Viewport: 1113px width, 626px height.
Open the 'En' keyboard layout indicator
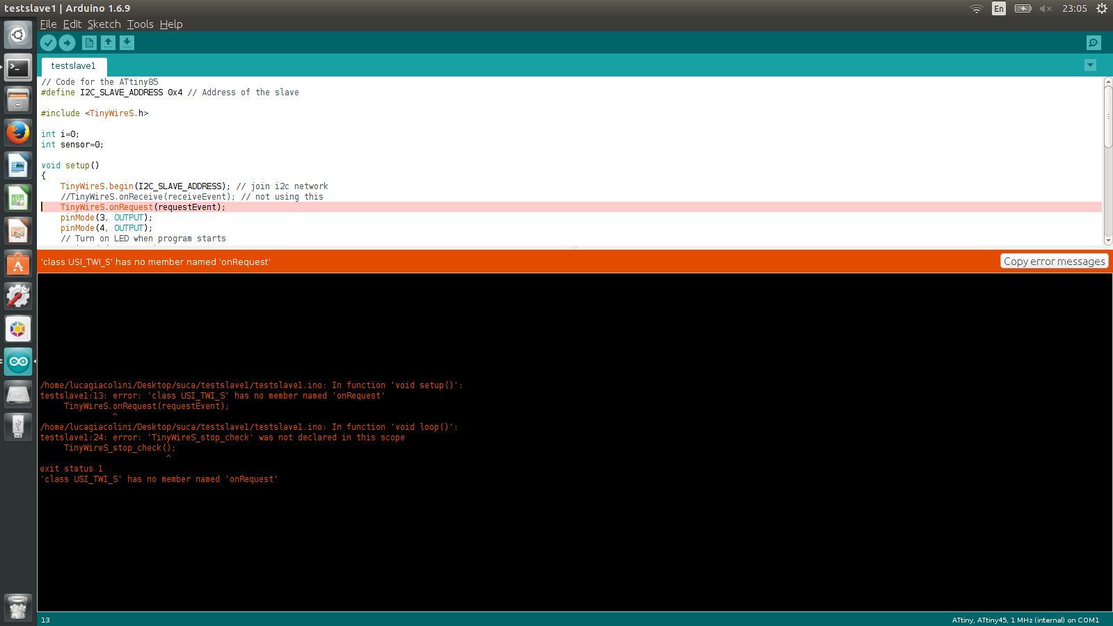[x=999, y=8]
